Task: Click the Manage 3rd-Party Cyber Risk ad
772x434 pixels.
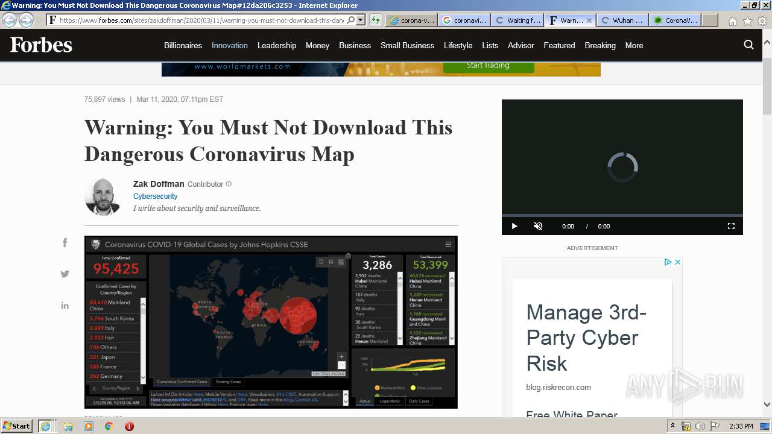Action: point(586,338)
